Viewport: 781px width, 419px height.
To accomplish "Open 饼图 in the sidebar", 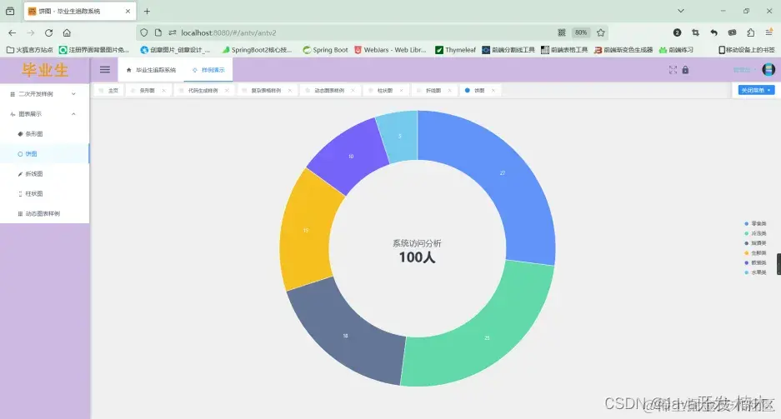I will pyautogui.click(x=45, y=154).
